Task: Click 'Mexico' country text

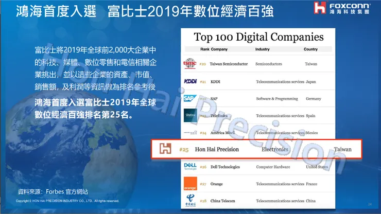Action: tap(311, 133)
